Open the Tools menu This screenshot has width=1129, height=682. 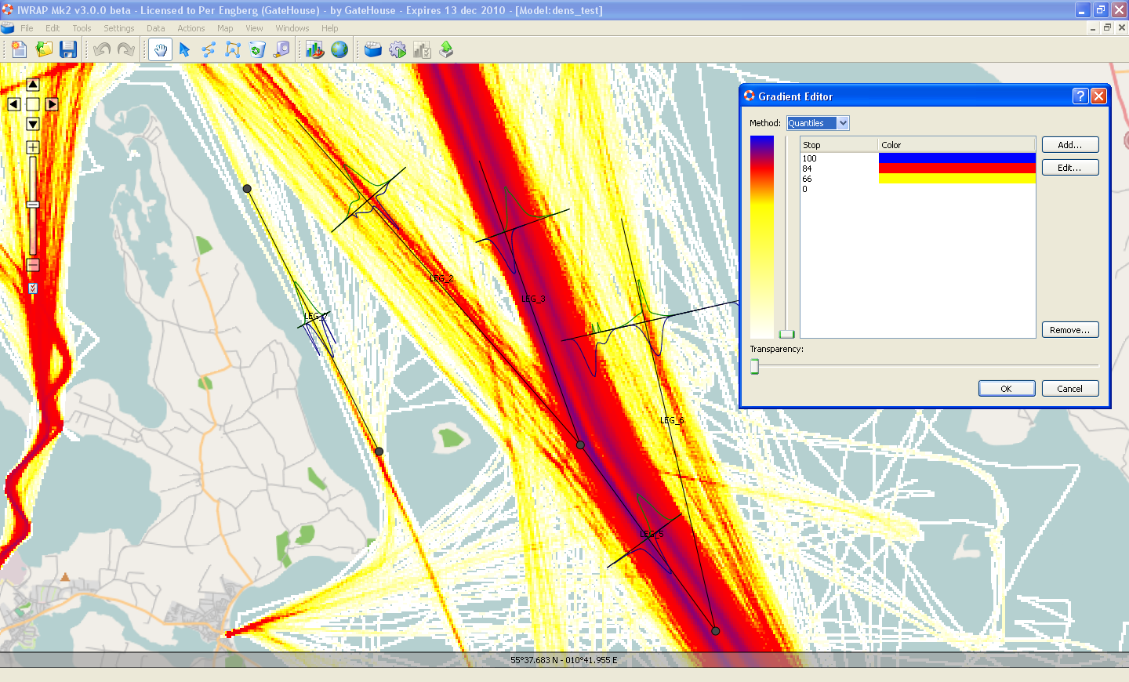point(82,28)
